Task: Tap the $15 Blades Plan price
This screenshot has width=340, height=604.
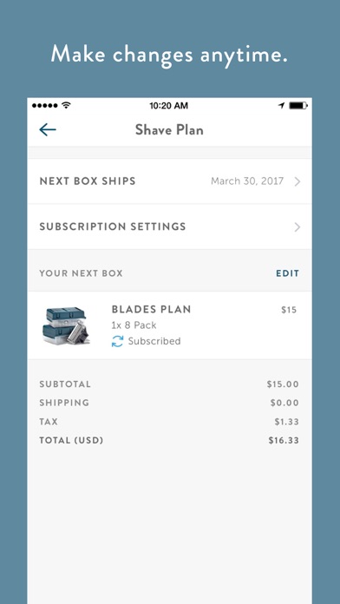Action: click(289, 310)
